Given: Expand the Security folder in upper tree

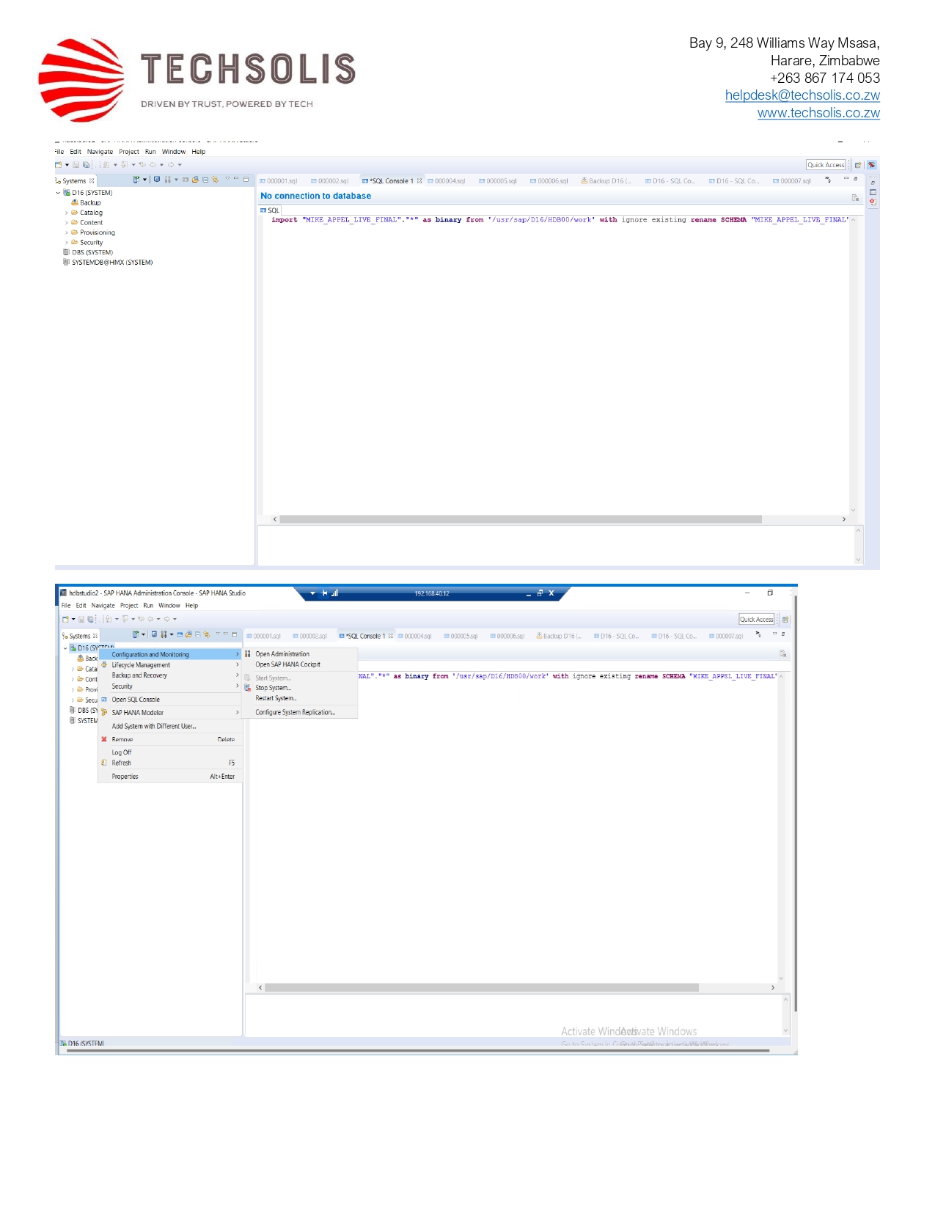Looking at the screenshot, I should (66, 243).
